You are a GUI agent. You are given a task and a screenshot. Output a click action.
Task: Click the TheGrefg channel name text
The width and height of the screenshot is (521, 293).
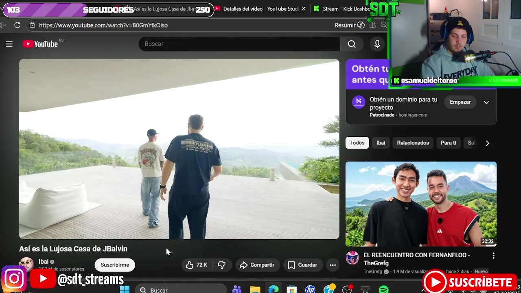(x=373, y=271)
